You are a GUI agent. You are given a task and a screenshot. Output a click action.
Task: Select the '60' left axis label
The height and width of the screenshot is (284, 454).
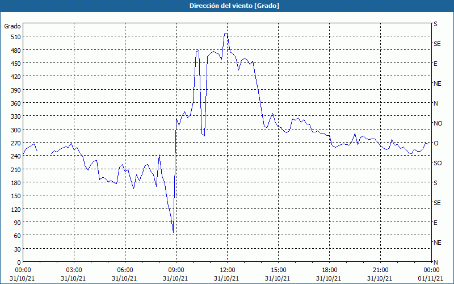18,236
